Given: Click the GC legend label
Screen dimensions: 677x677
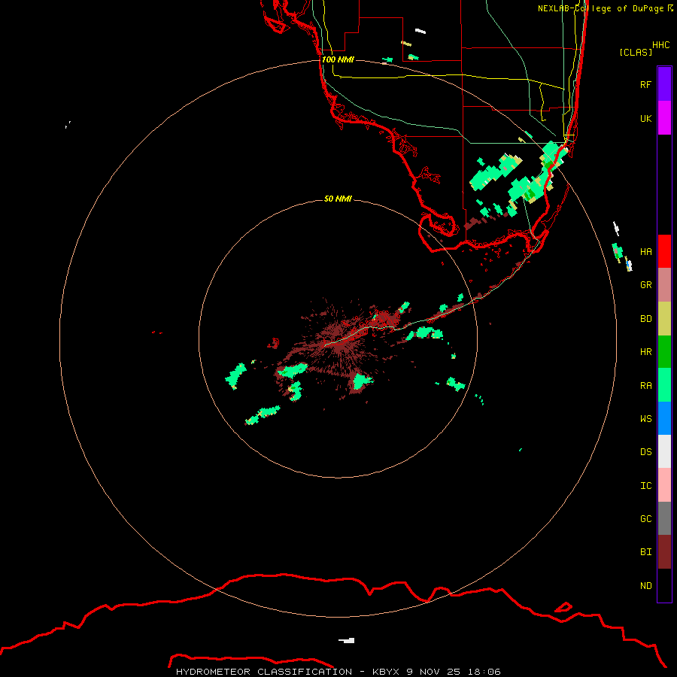Looking at the screenshot, I should [645, 519].
